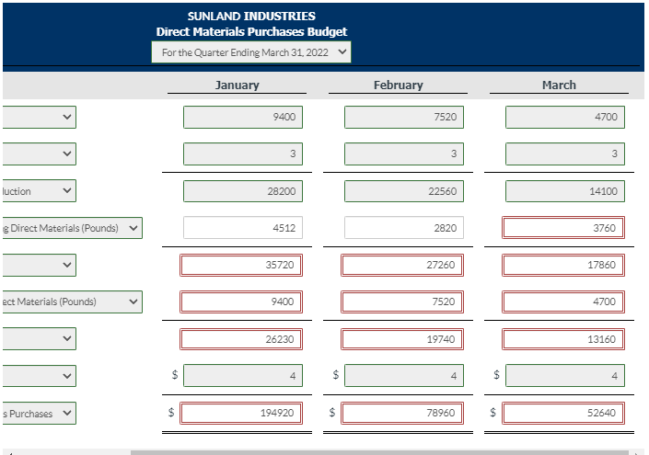Screen dimensions: 649x455
Task: Open the 'Direct Materials (Pounds)' dropdown next to 4512
Action: click(73, 228)
